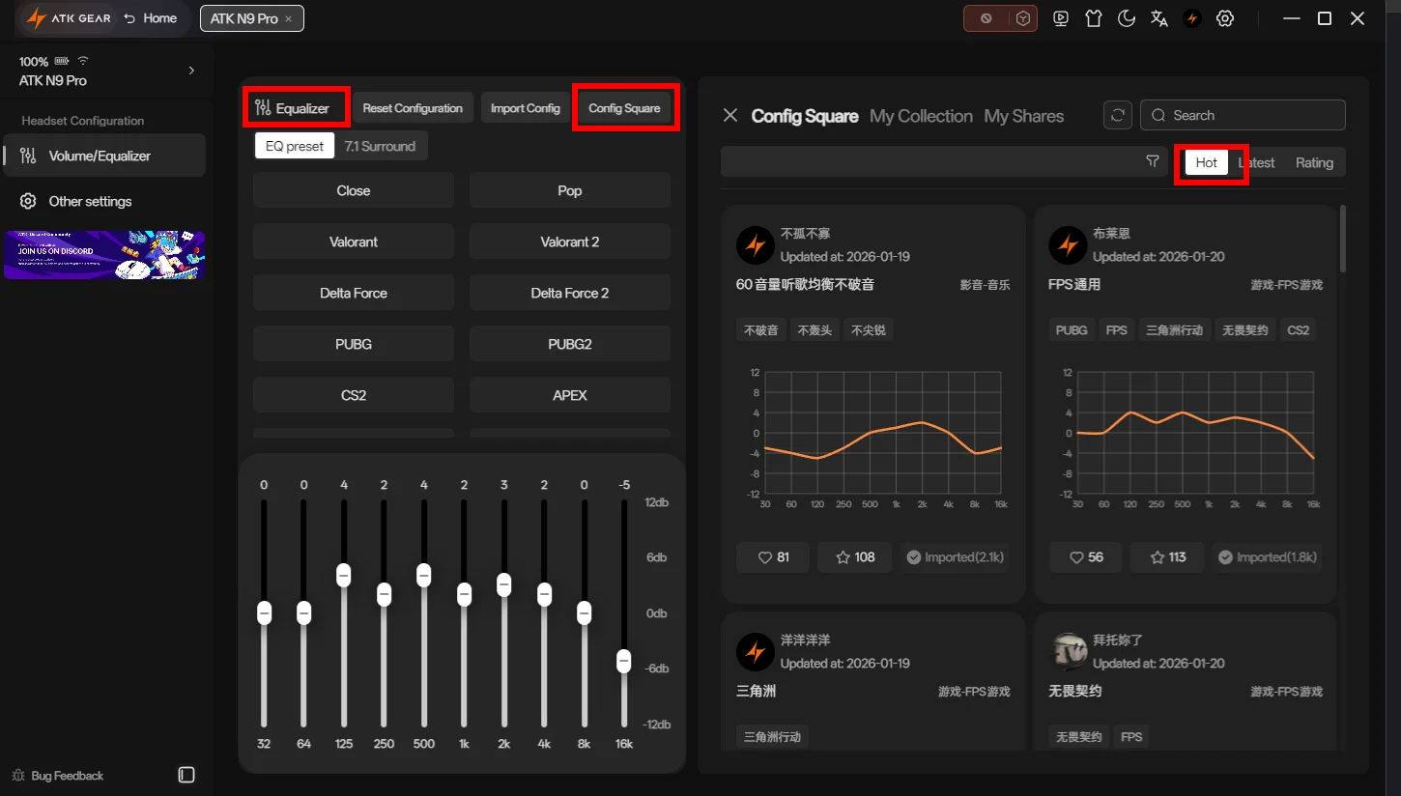Switch to the EQ preset tab
Viewport: 1401px width, 796px height.
click(x=296, y=146)
